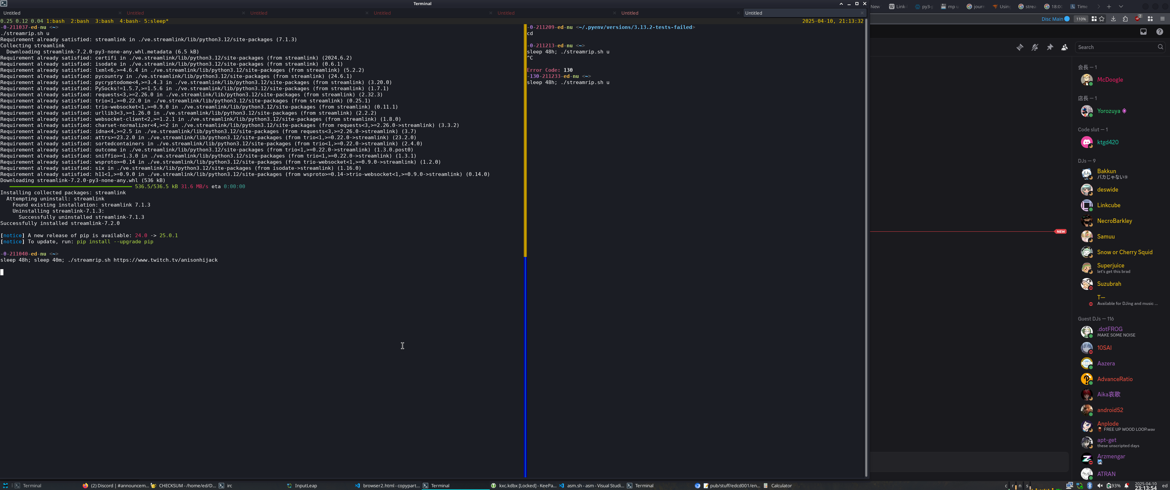Open uBlock Origin shield icon
1170x490 pixels.
[x=1137, y=19]
